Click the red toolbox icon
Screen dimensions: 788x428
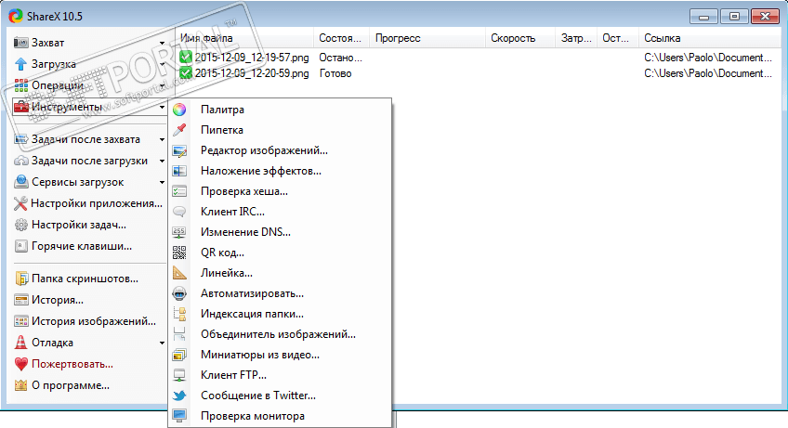coord(21,107)
